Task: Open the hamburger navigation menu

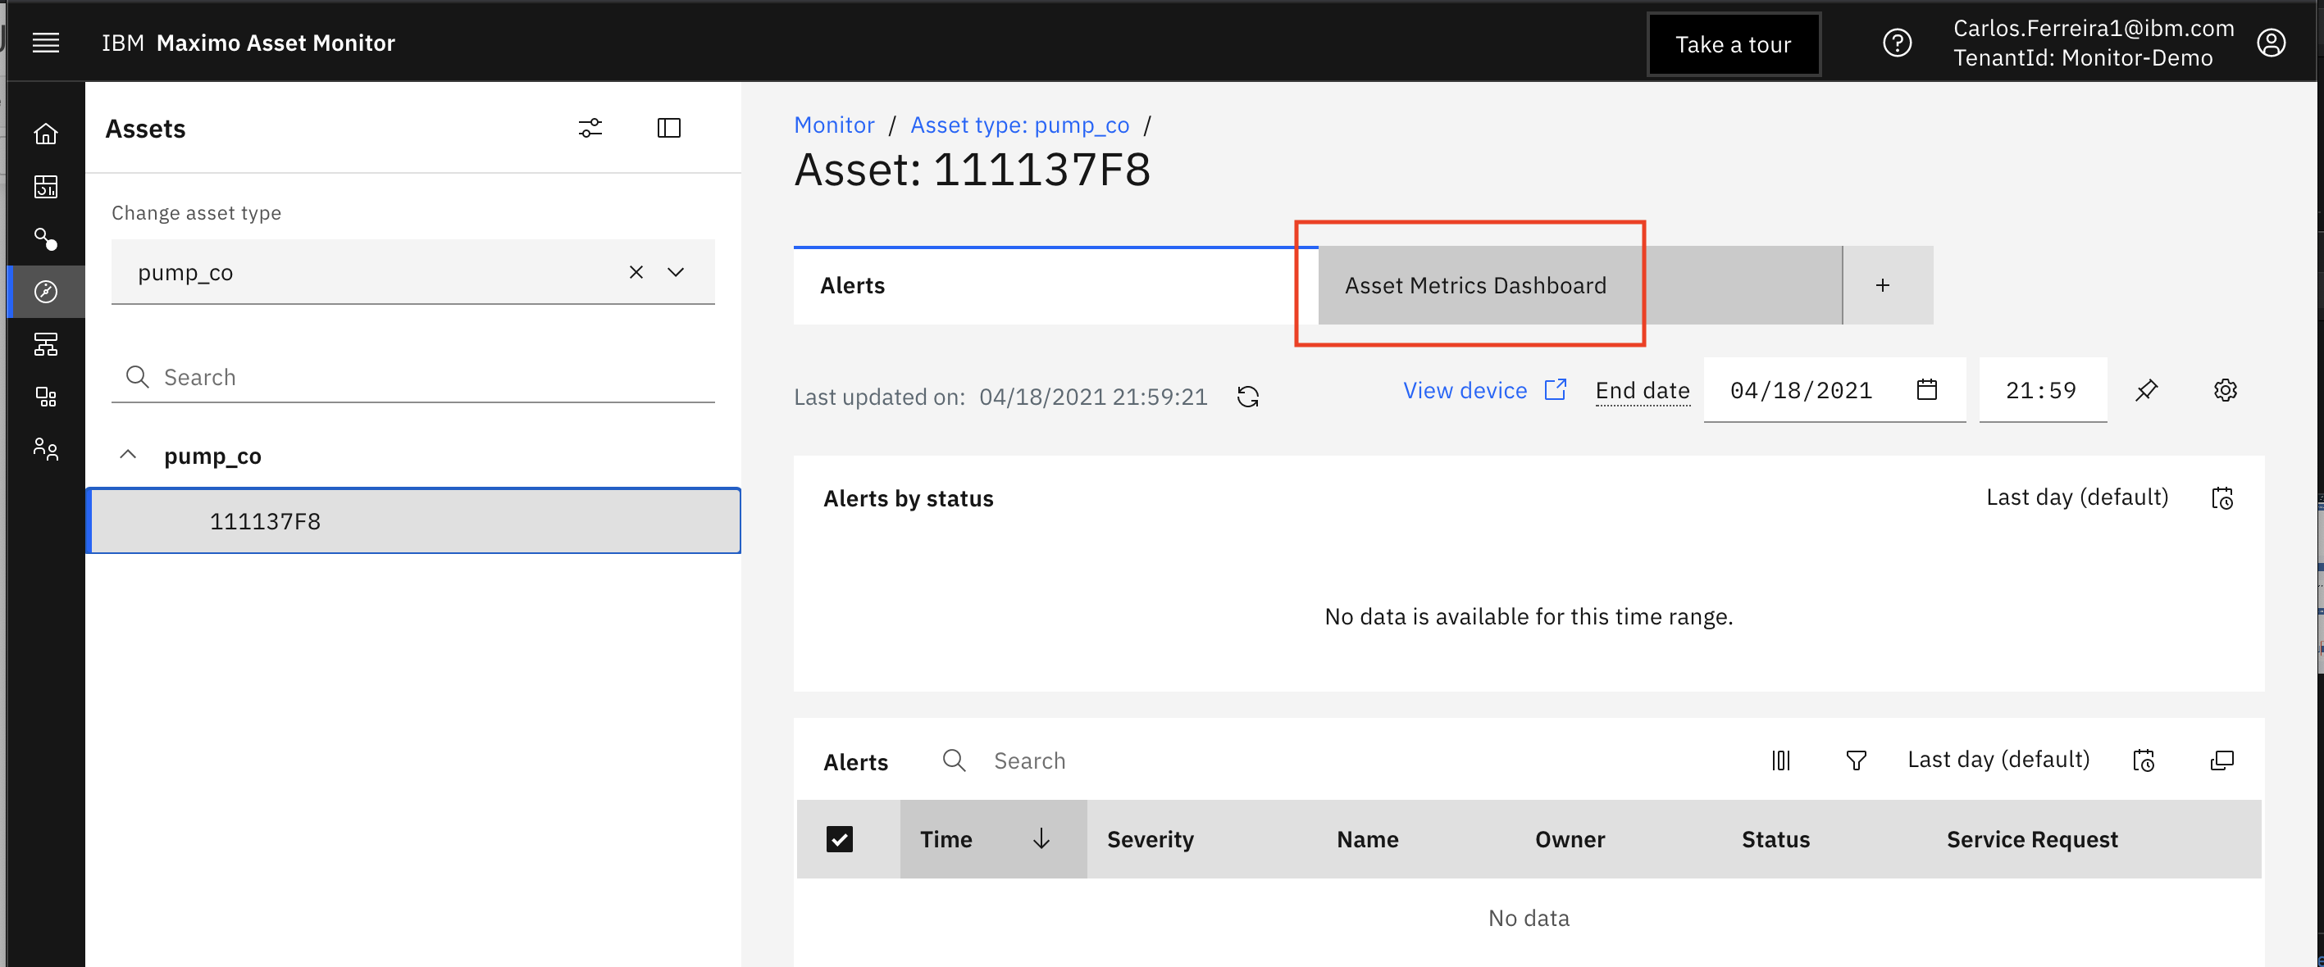Action: tap(46, 43)
